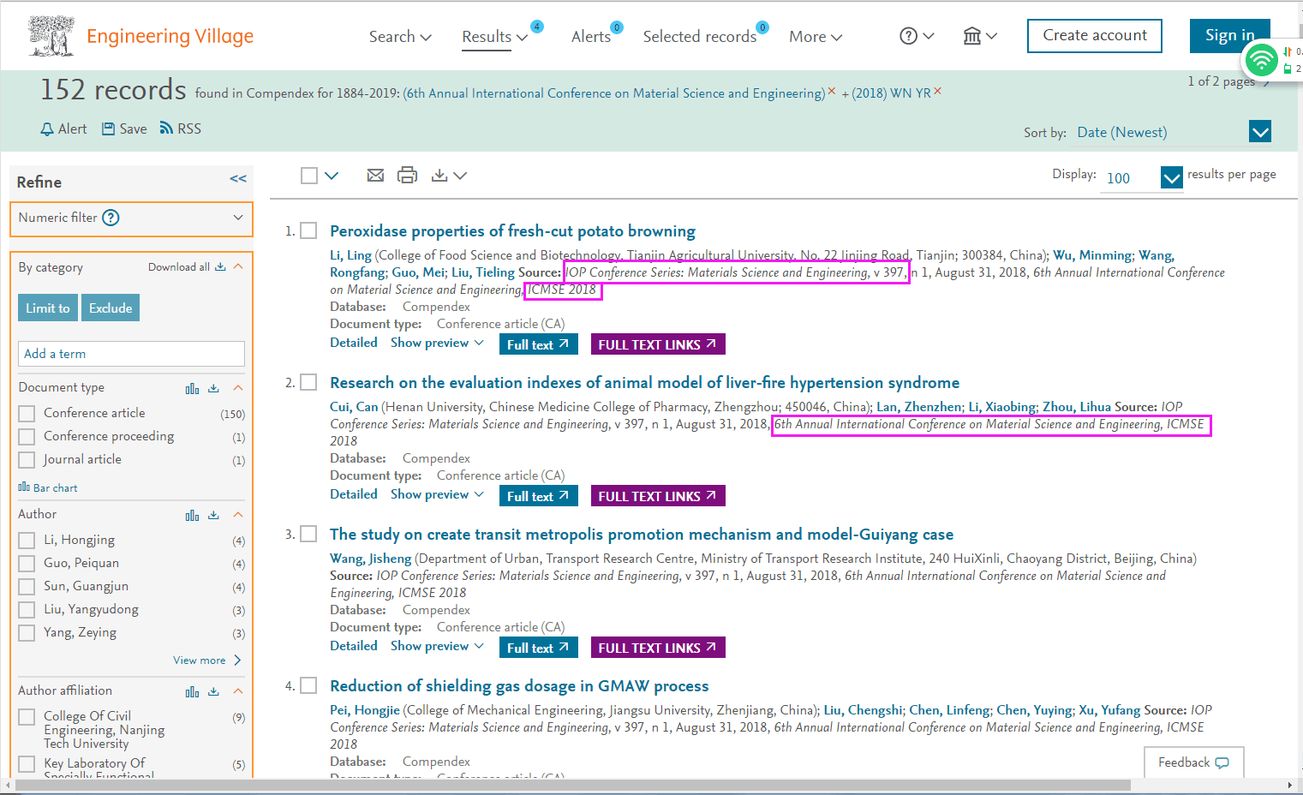Click the email envelope icon in results toolbar

click(375, 175)
